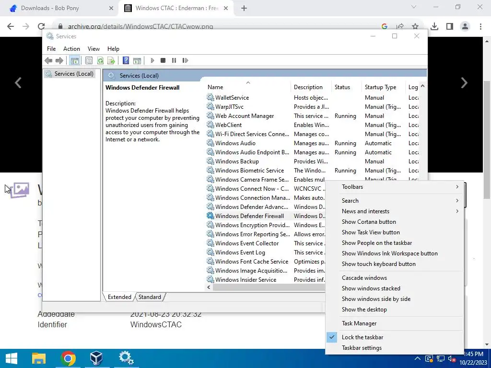This screenshot has height=368, width=491.
Task: Click the Services gear taskbar icon
Action: coord(126,358)
